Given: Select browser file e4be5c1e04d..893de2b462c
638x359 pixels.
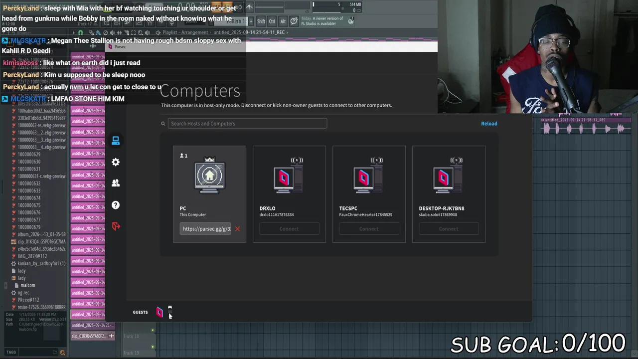Looking at the screenshot, I should pos(41,249).
